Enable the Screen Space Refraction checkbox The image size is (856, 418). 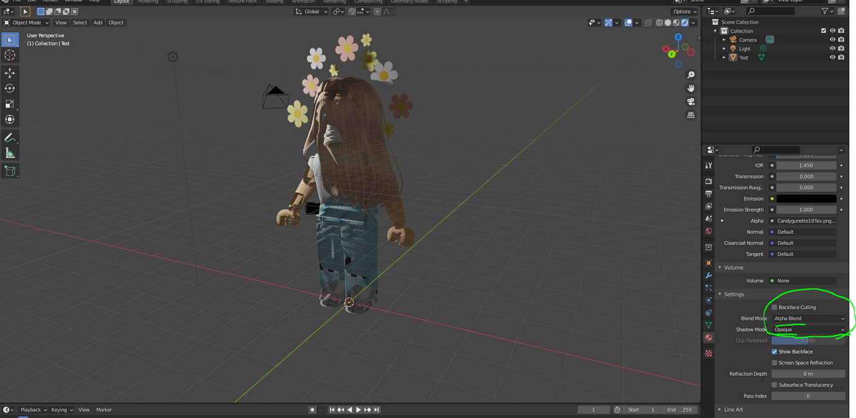tap(774, 363)
